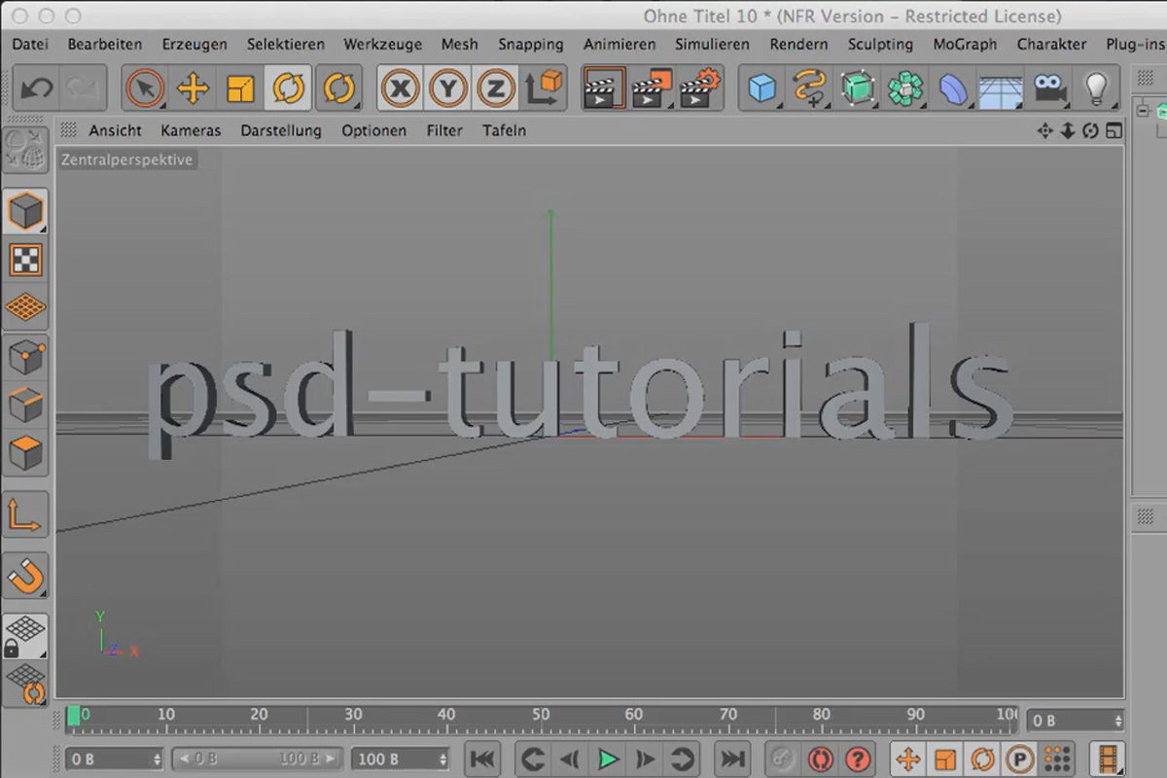
Task: Select the Move tool in top toolbar
Action: (193, 89)
